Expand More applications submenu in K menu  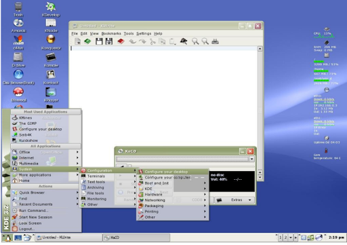tap(46, 175)
